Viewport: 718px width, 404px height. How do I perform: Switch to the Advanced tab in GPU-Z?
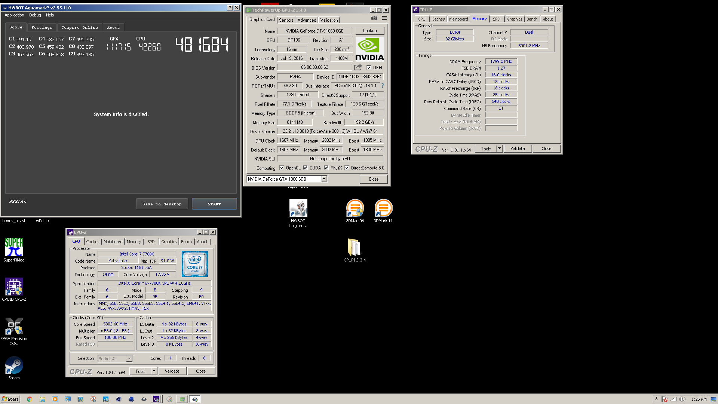tap(307, 20)
